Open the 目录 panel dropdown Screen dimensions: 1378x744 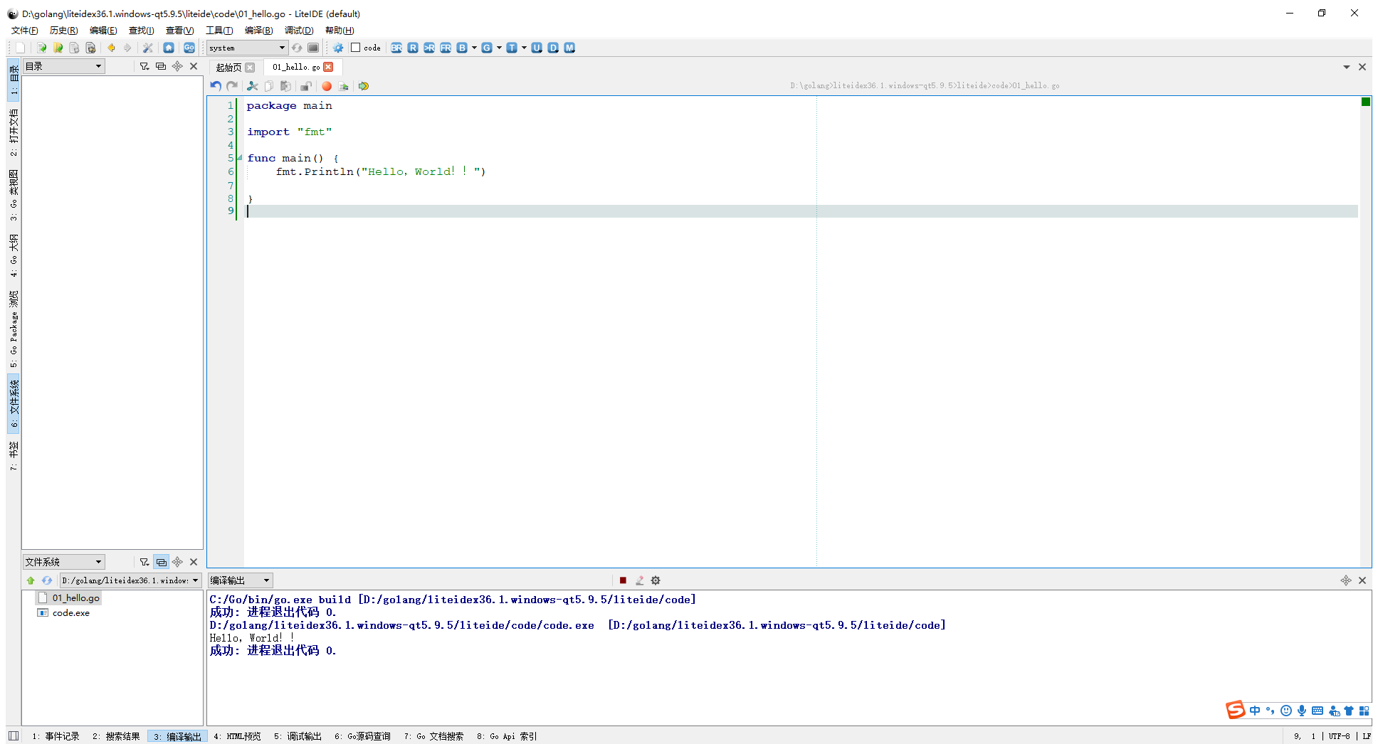click(x=64, y=66)
